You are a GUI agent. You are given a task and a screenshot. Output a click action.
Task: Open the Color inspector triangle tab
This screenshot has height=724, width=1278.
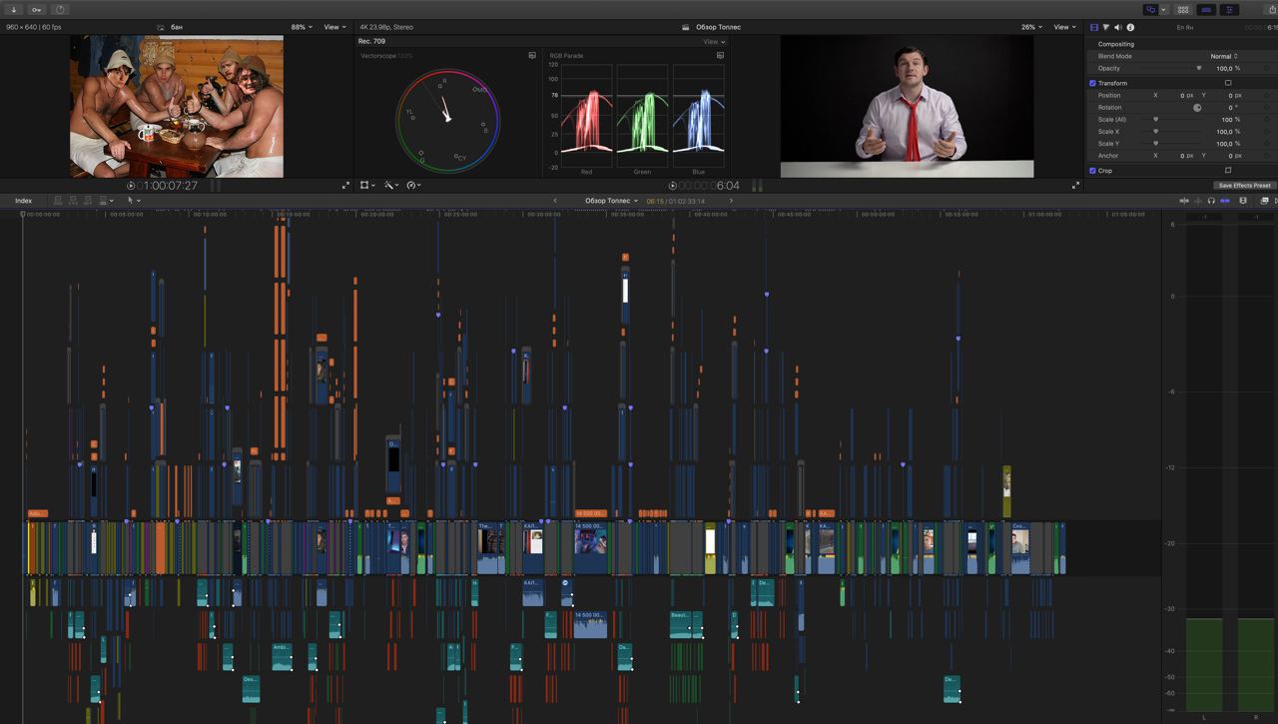(1106, 27)
